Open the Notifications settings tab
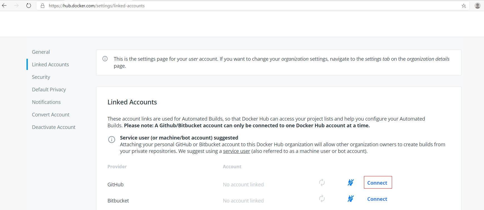484x210 pixels. tap(46, 102)
